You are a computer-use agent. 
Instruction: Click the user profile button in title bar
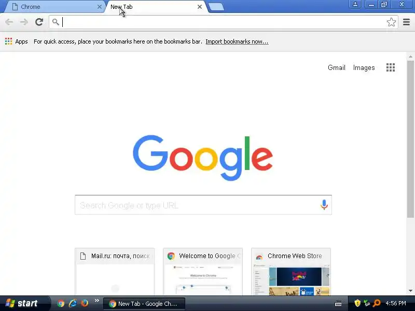click(x=355, y=5)
